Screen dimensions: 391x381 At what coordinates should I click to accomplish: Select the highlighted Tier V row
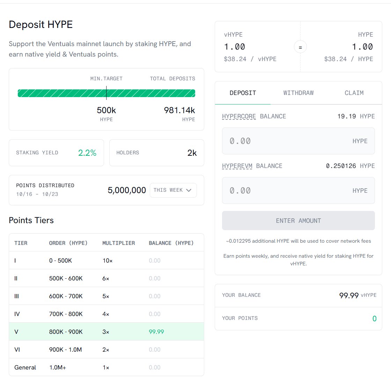[x=106, y=331]
